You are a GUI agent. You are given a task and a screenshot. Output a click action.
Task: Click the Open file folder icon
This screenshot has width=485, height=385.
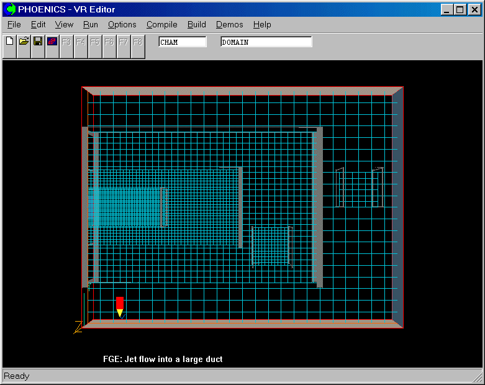point(24,47)
